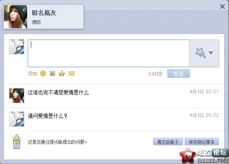Click the avatar next to the 20:27 reply
The width and height of the screenshot is (229, 164).
tap(17, 96)
